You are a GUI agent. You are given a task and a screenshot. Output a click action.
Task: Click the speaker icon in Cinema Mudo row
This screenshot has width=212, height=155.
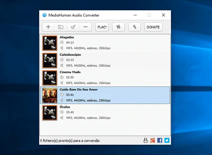62,83
